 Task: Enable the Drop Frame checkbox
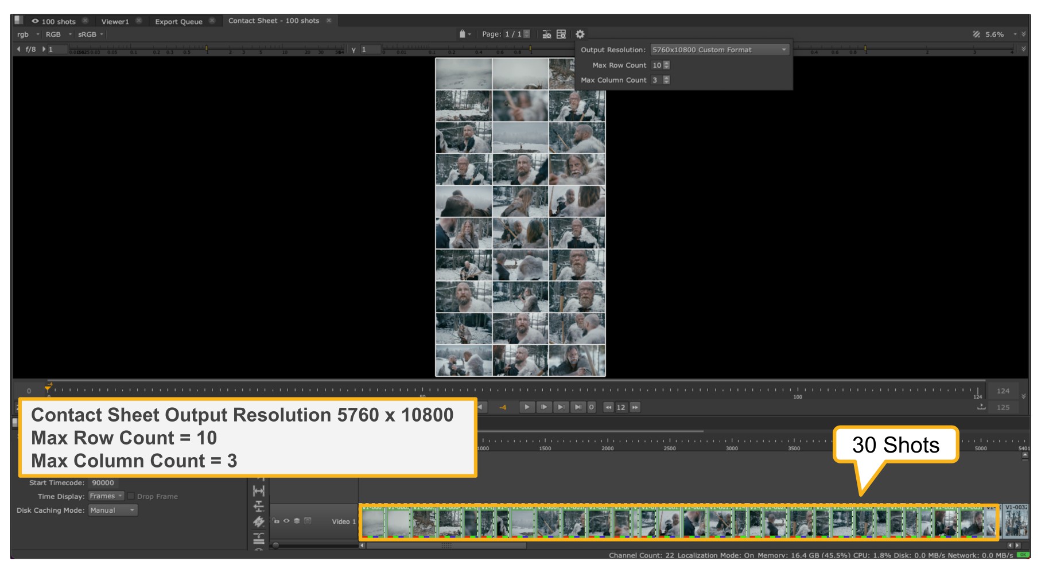131,496
